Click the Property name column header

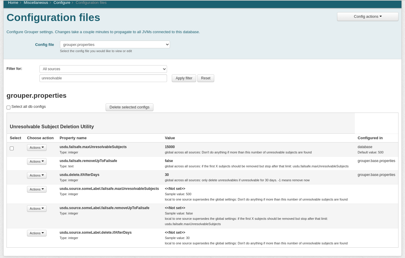(73, 138)
